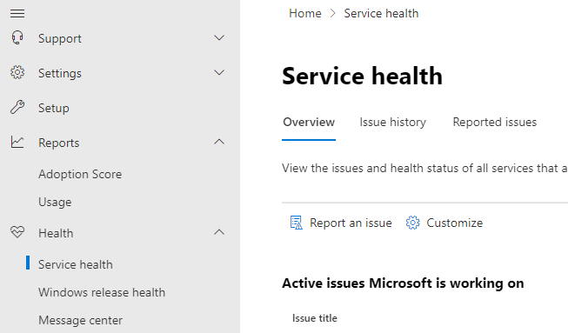Click the Reports chart icon

[x=17, y=142]
